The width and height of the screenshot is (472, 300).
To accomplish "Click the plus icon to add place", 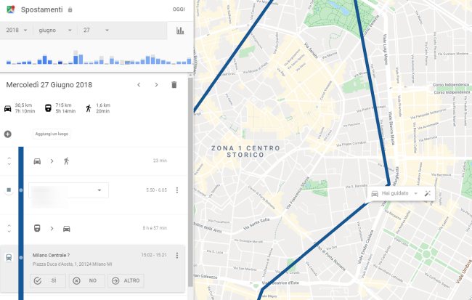I will [x=8, y=134].
